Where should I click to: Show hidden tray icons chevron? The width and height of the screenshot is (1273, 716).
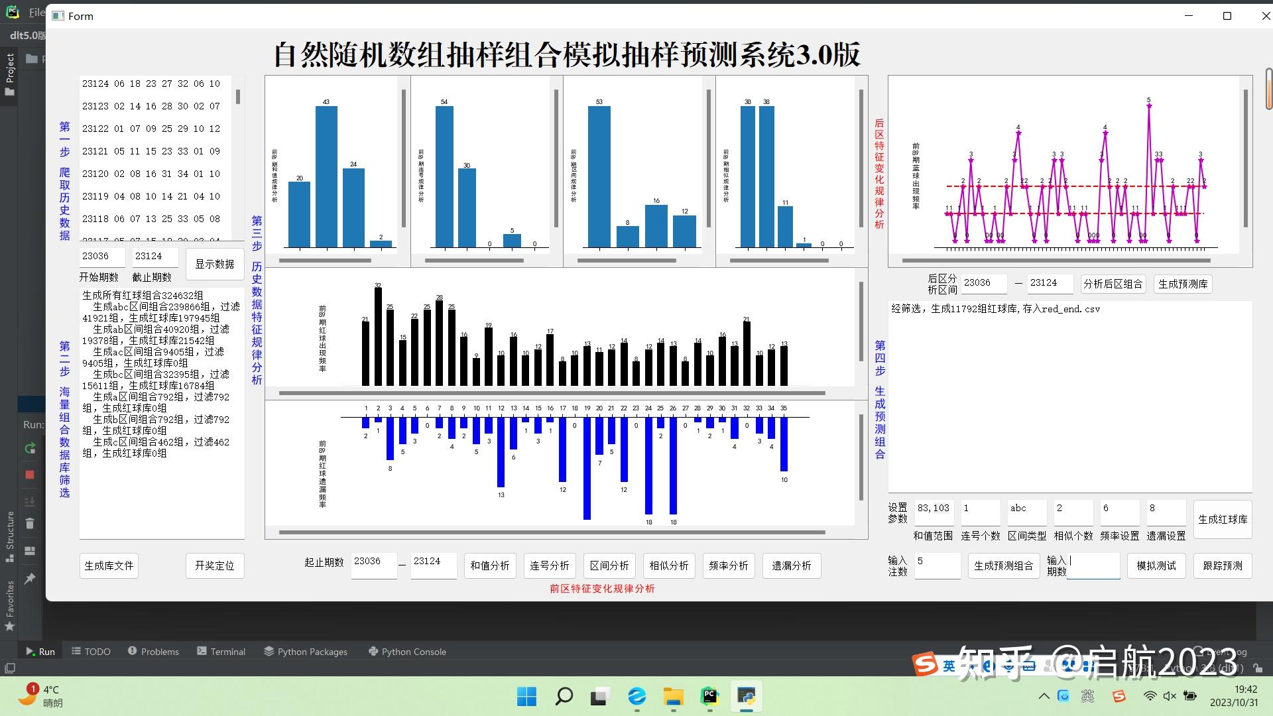coord(1044,696)
